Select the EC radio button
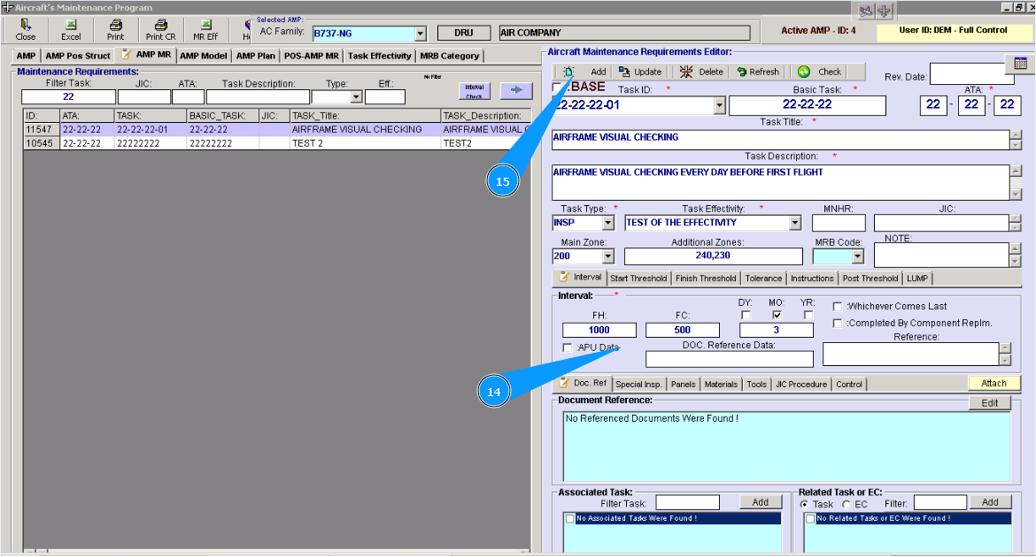This screenshot has width=1036, height=557. [x=847, y=504]
